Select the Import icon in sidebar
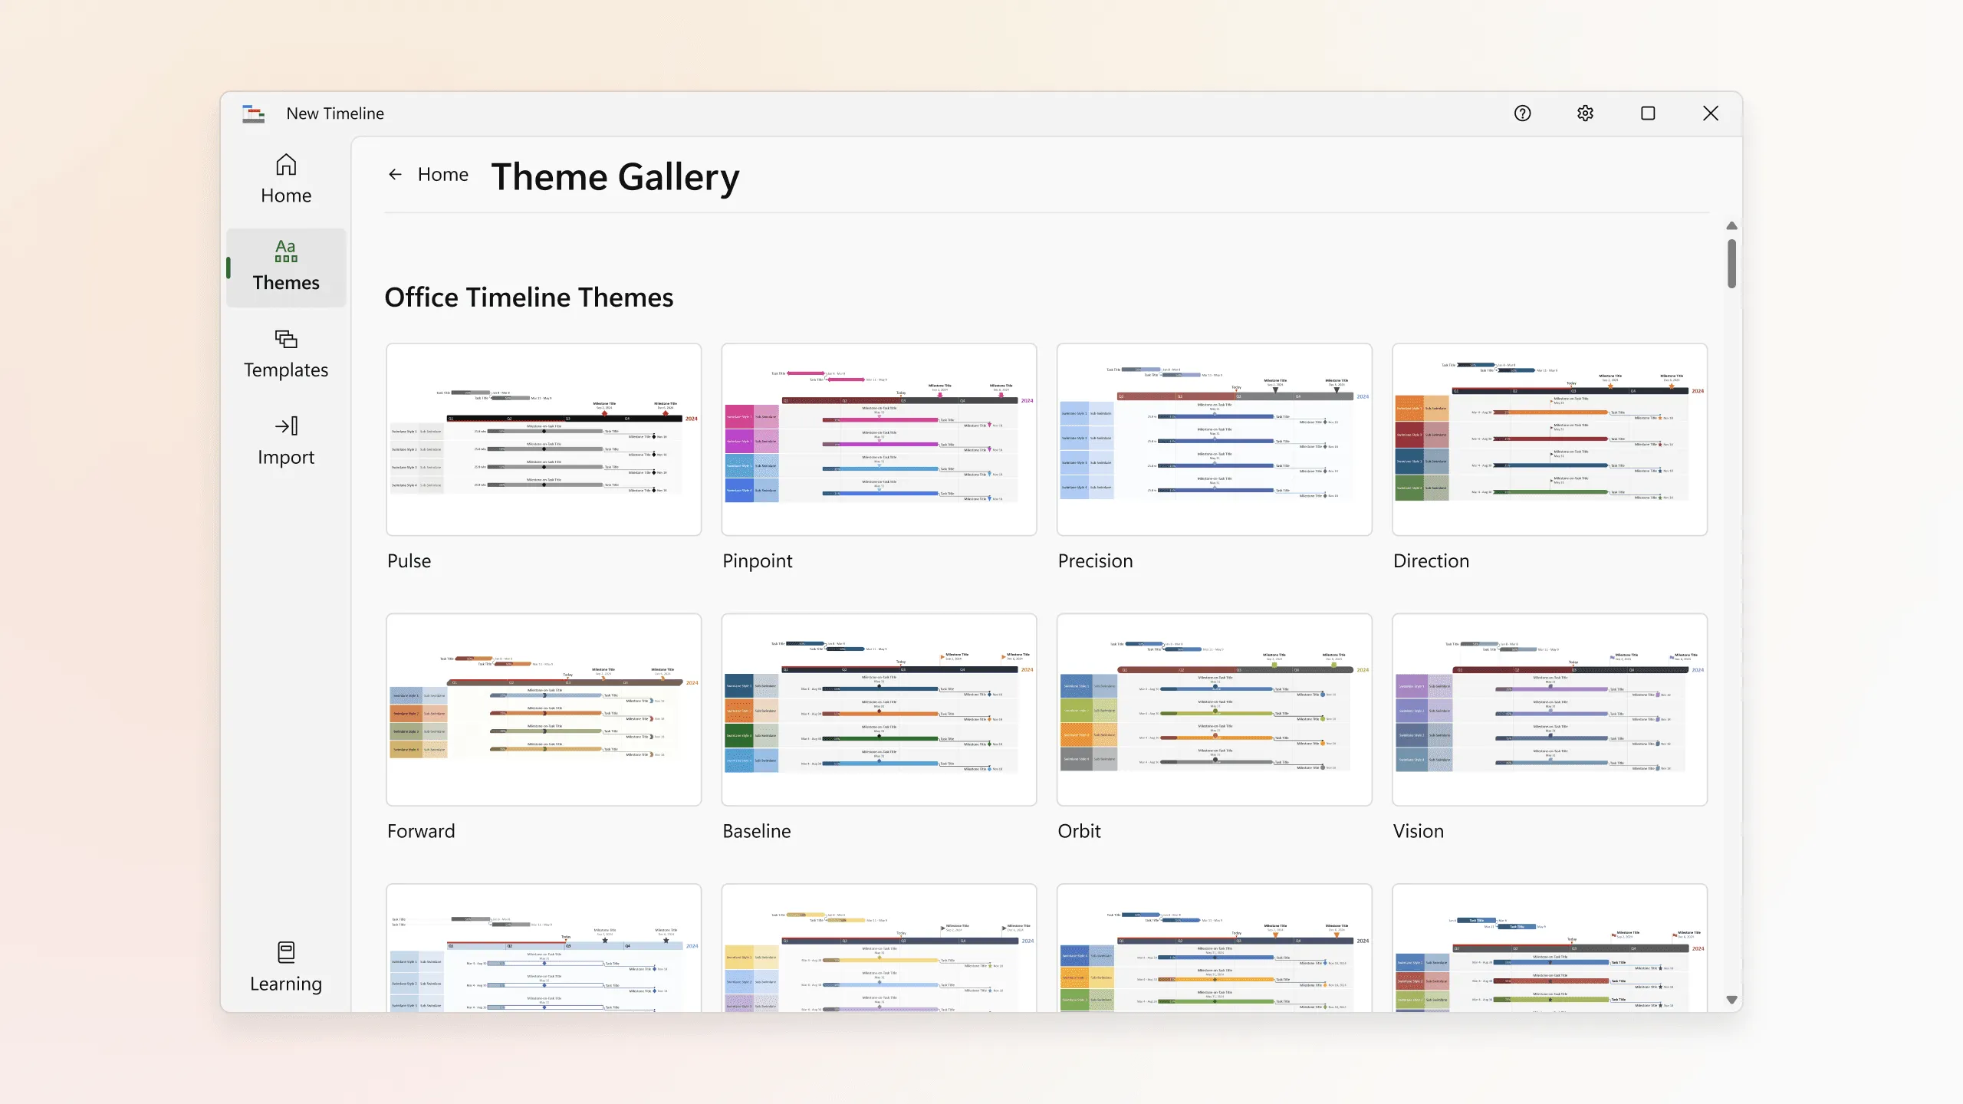Image resolution: width=1963 pixels, height=1104 pixels. (286, 426)
